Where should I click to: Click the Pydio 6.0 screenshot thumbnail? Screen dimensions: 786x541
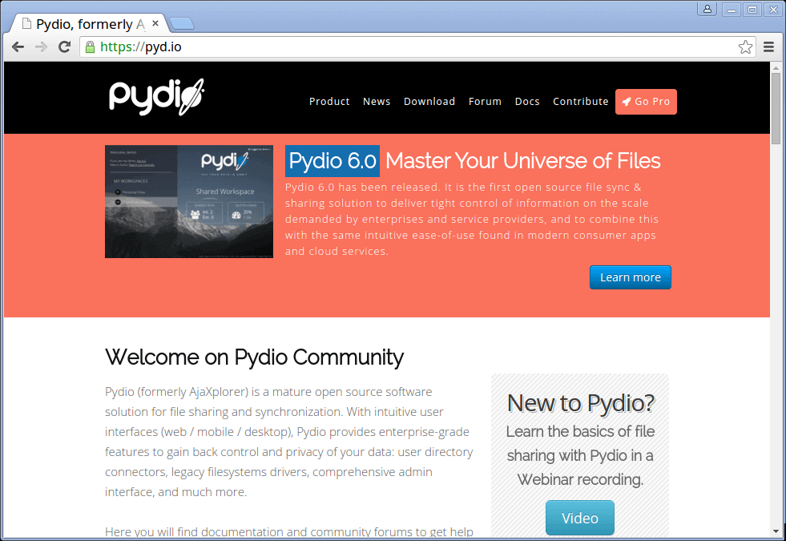coord(189,201)
